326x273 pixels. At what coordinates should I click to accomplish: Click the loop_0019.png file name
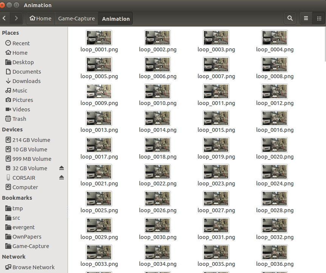(x=216, y=157)
